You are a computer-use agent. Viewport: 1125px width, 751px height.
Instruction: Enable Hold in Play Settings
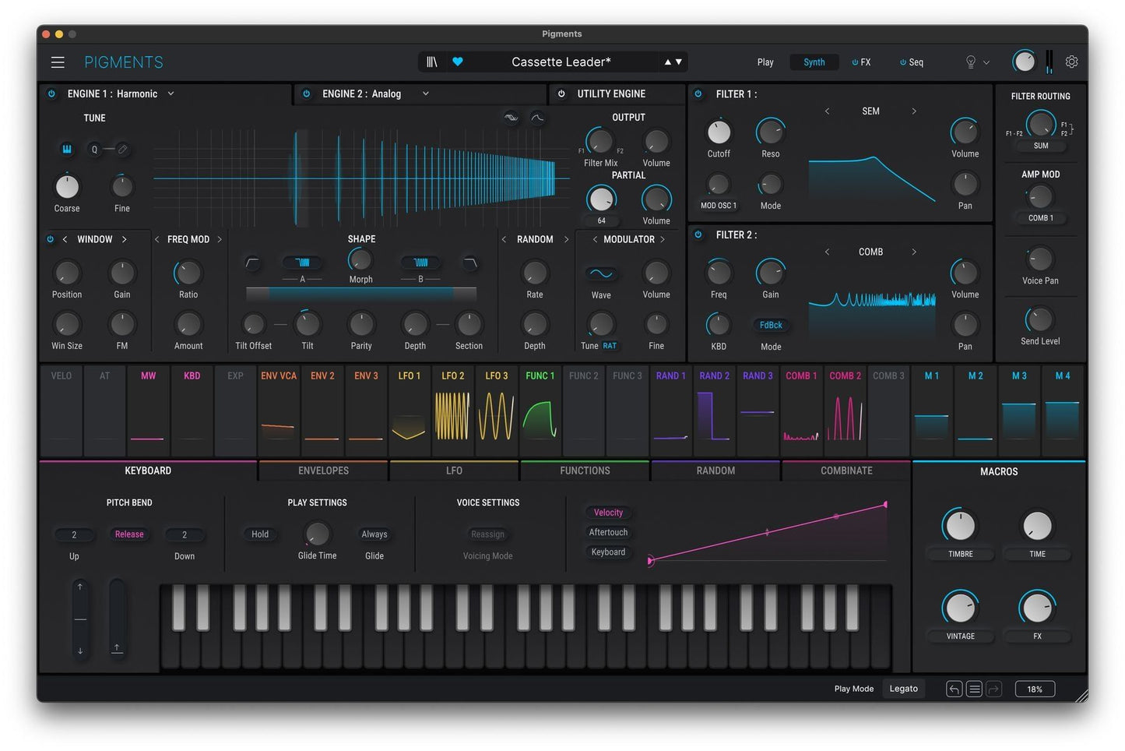point(259,534)
